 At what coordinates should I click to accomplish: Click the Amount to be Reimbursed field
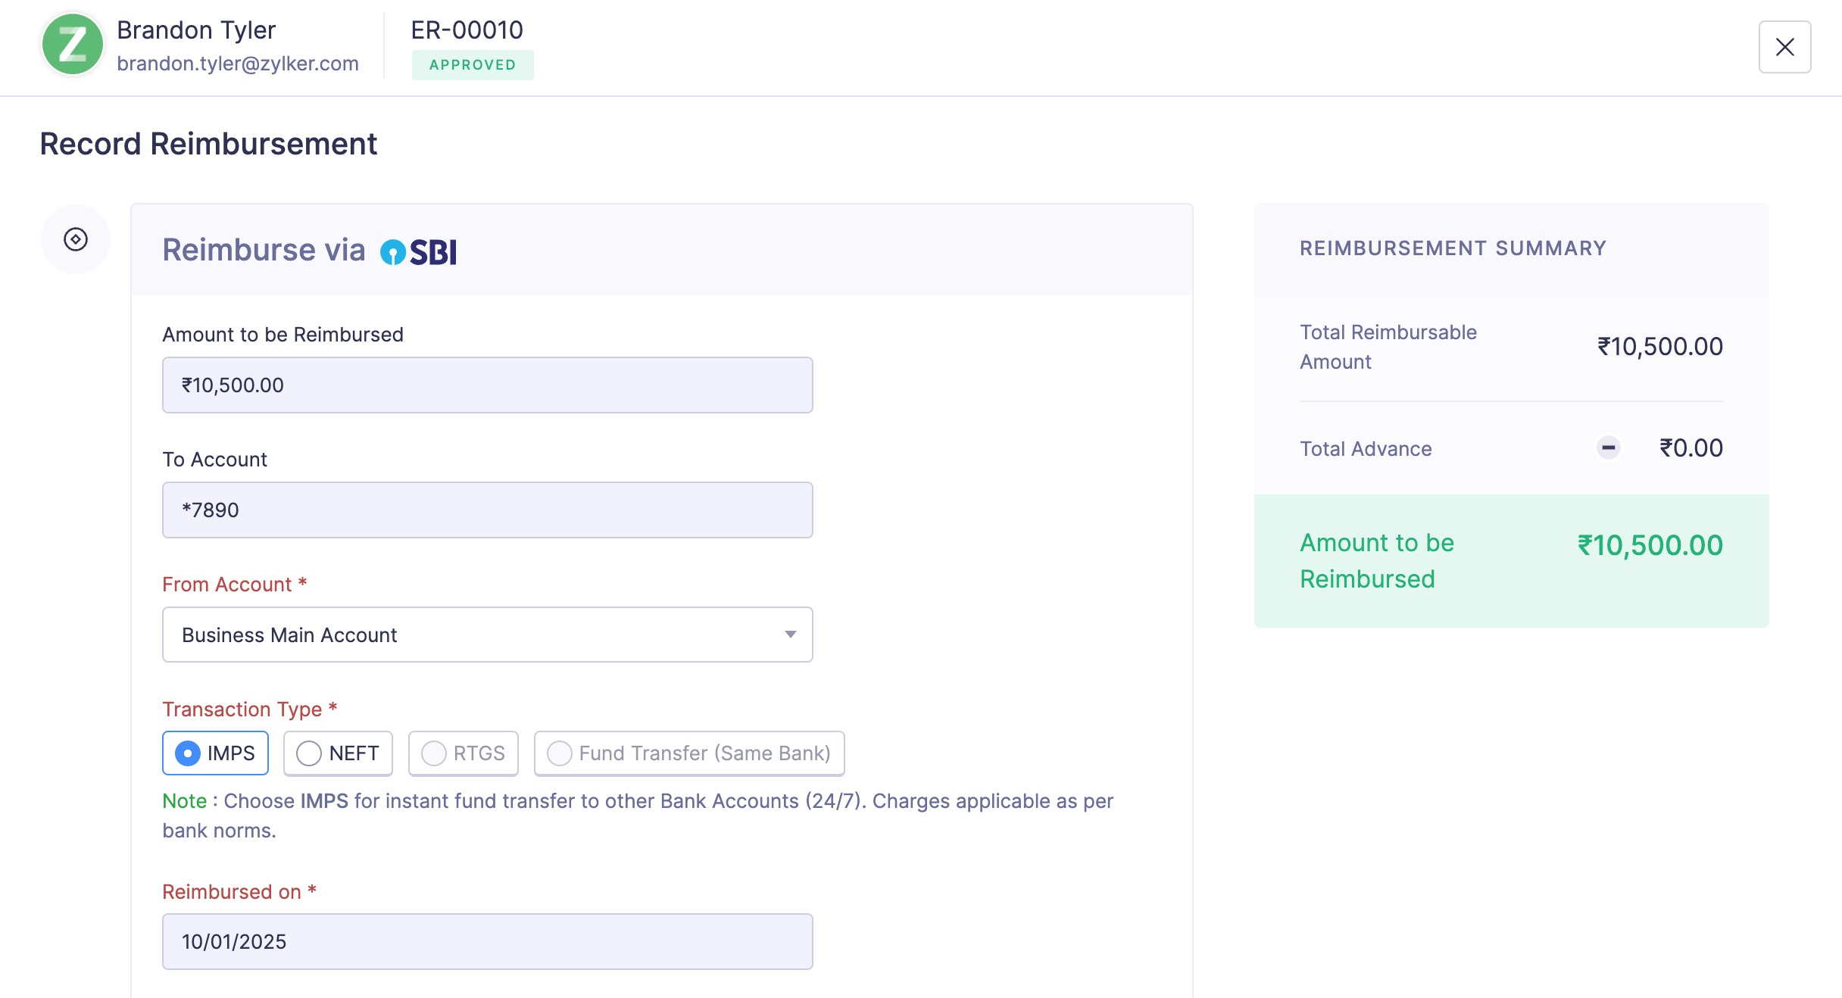click(x=487, y=385)
